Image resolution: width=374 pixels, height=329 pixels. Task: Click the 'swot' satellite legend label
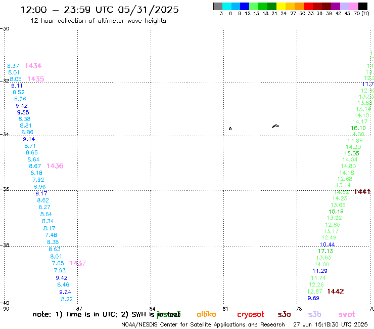tap(347, 314)
